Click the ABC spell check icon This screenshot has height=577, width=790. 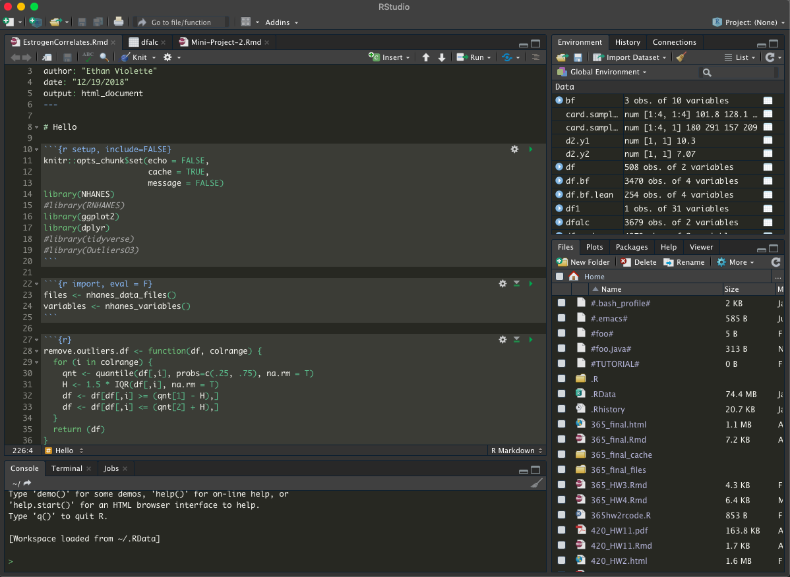coord(88,57)
